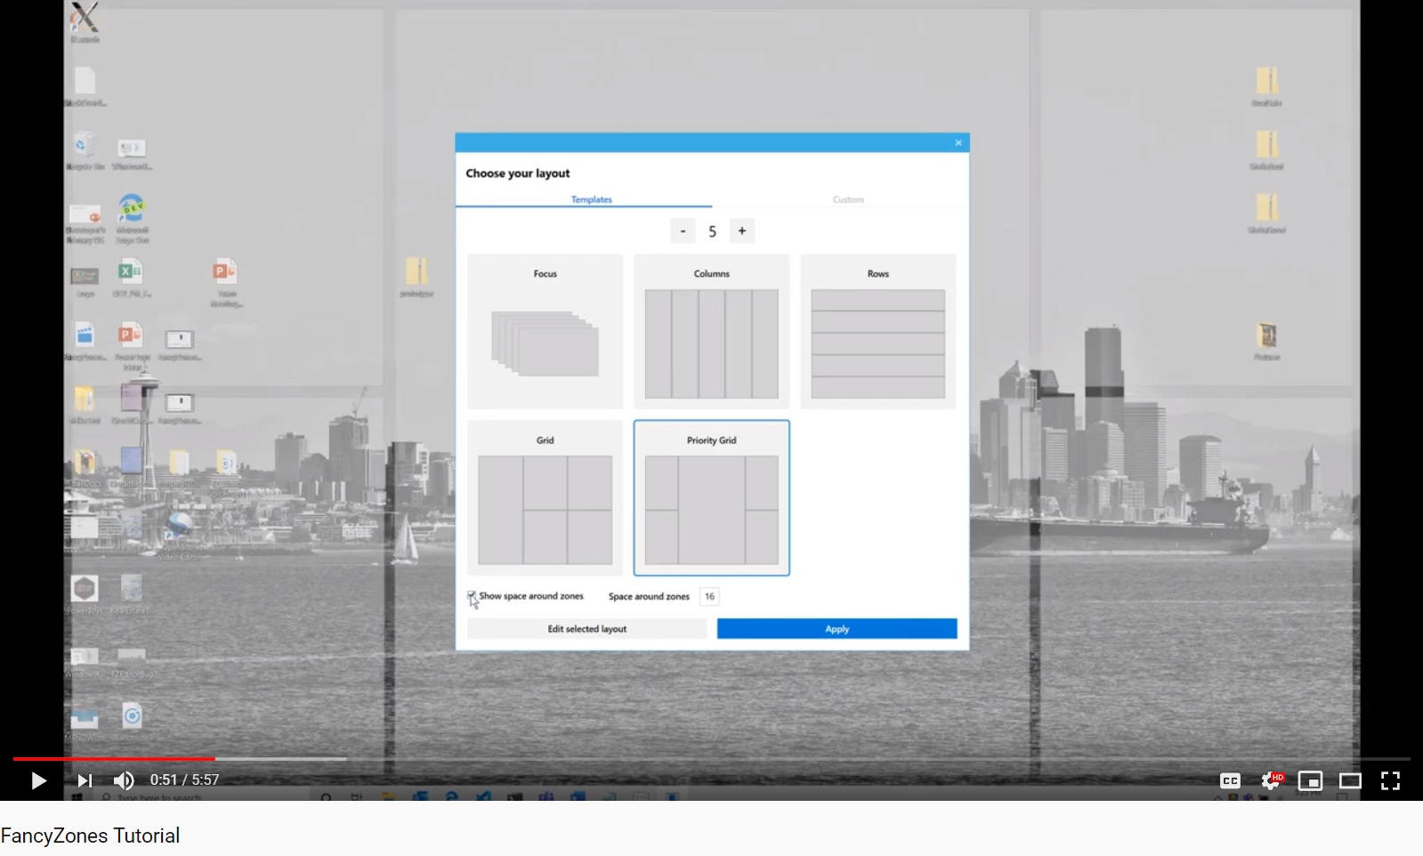Increase zone count with plus button

point(742,231)
